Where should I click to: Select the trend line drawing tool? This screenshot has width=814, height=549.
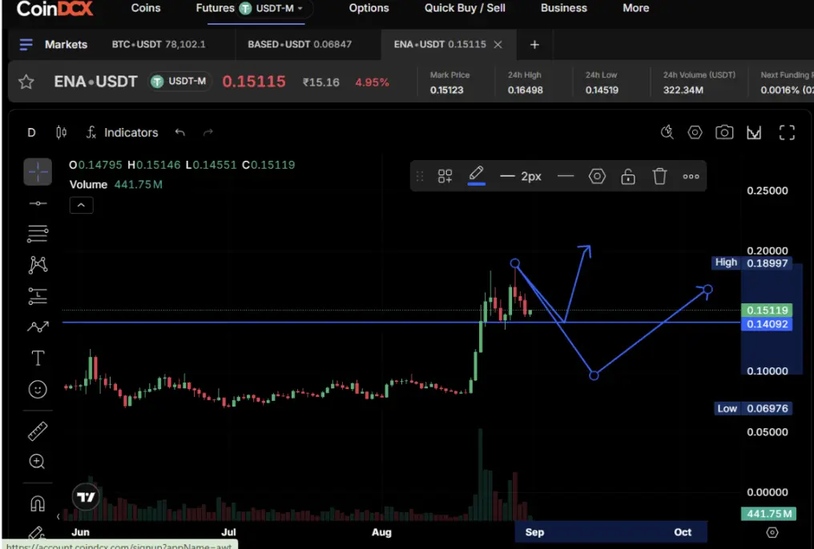(38, 203)
